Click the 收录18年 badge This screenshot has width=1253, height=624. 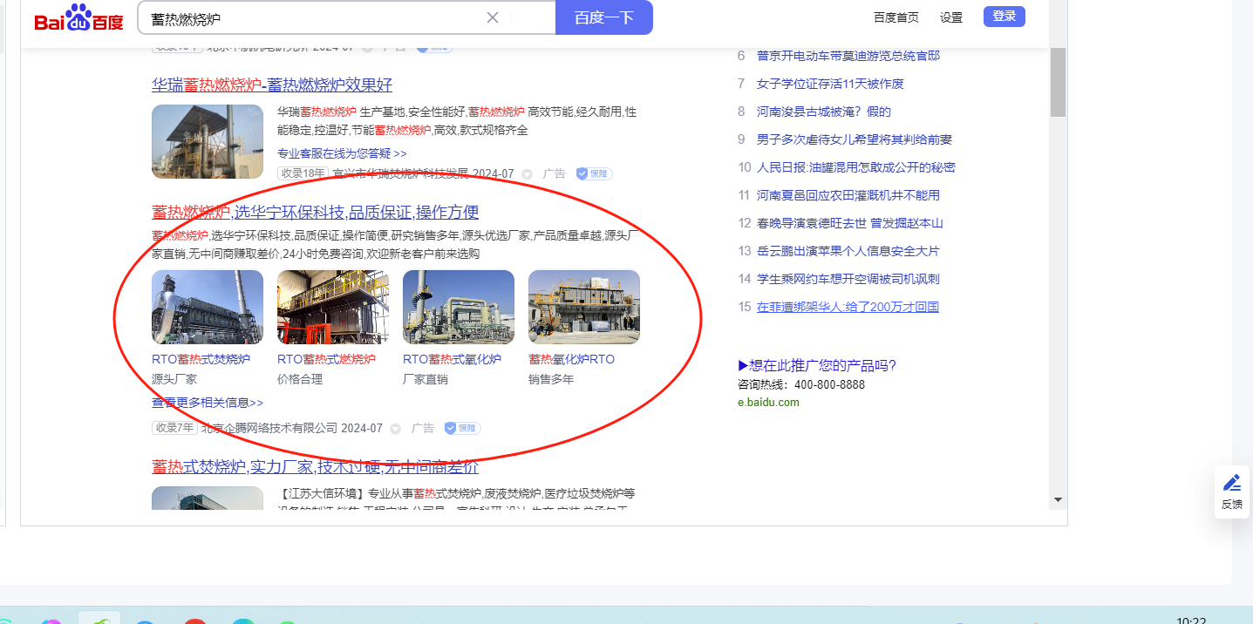point(303,173)
